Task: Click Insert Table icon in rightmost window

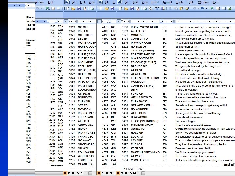Action: (x=224, y=9)
